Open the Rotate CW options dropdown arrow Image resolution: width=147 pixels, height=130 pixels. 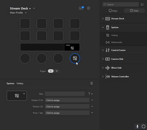(x=92, y=106)
